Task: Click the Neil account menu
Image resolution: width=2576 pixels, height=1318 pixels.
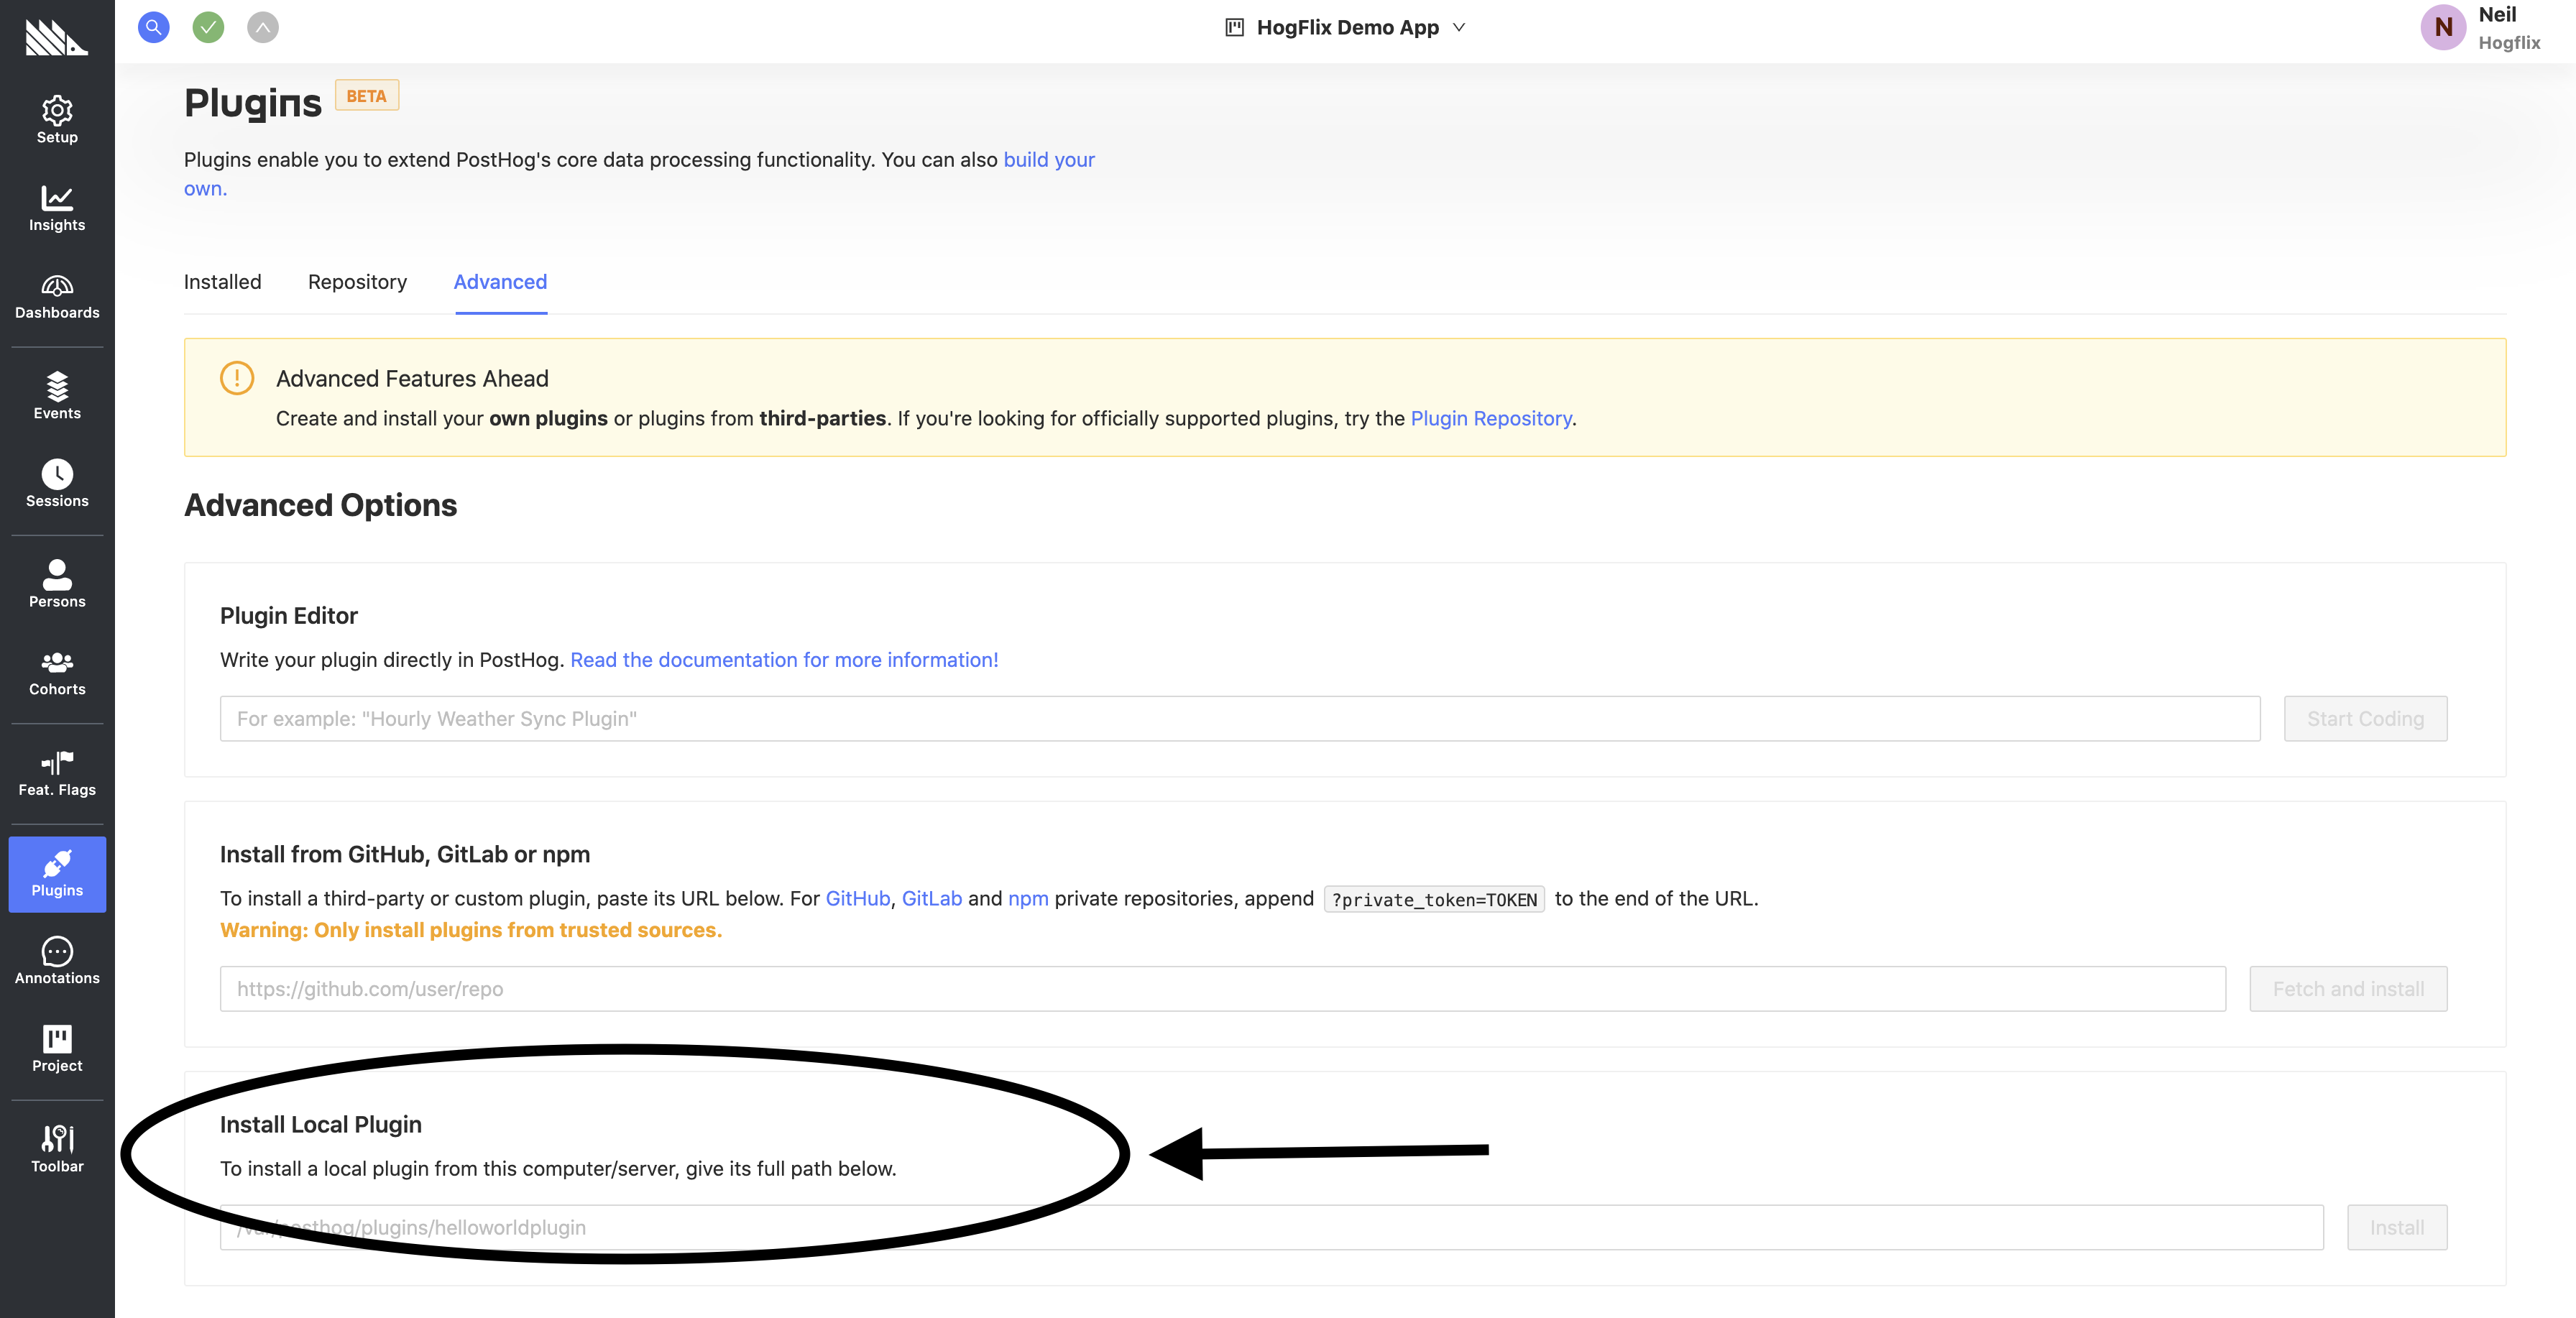Action: pyautogui.click(x=2480, y=30)
